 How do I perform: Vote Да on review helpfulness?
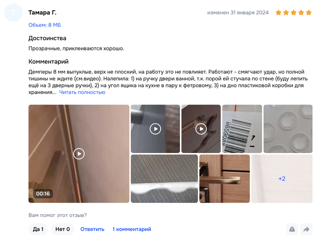click(38, 229)
